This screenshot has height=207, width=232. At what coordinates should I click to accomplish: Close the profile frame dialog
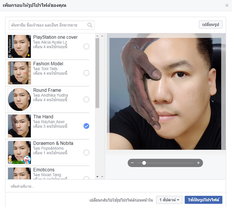click(x=227, y=5)
